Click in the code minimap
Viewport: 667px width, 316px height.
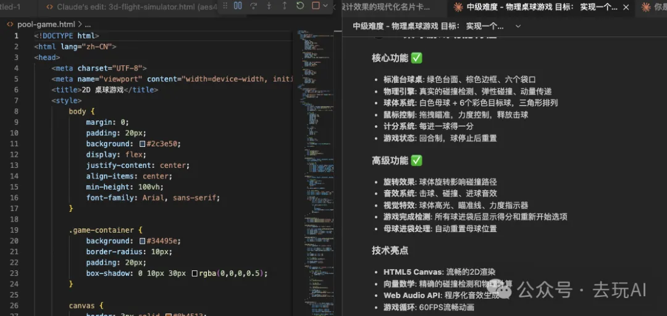tap(317, 170)
